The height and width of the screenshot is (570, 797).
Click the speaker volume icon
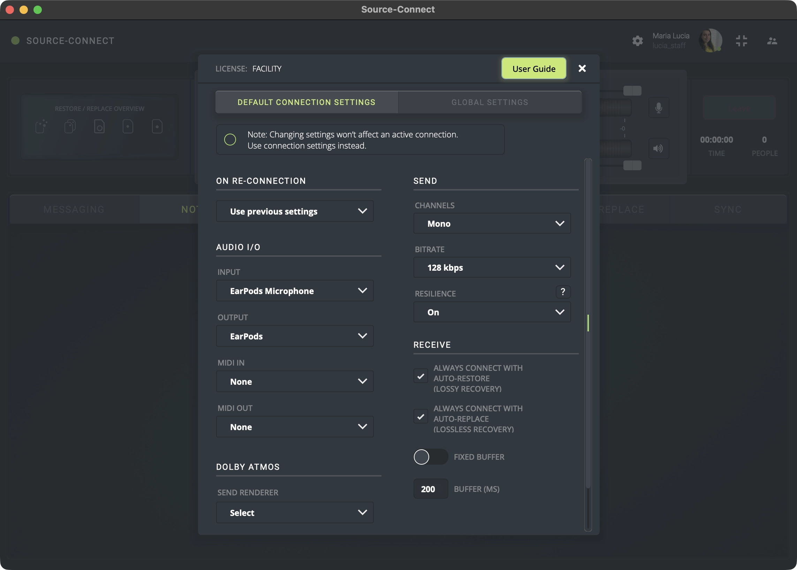(659, 149)
